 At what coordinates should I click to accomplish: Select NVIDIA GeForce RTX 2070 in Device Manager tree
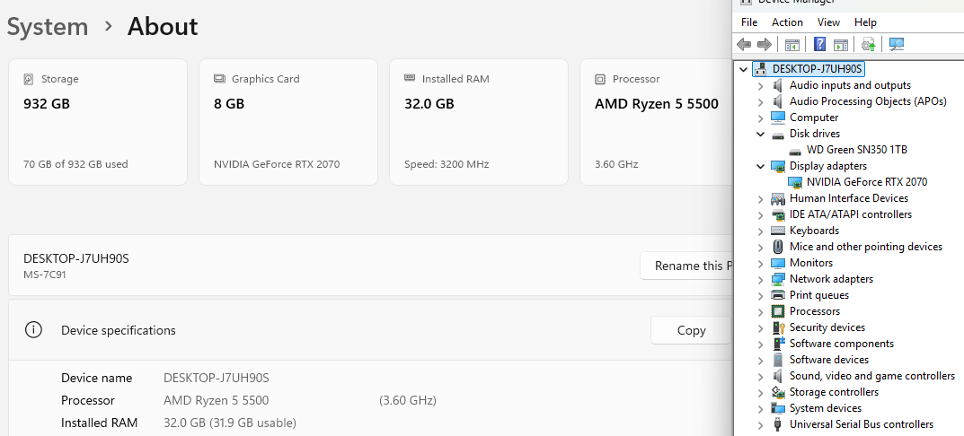pos(867,182)
